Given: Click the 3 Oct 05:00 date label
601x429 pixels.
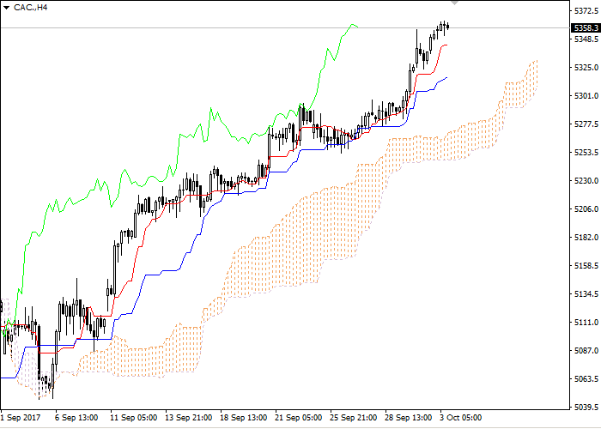Looking at the screenshot, I should 460,418.
